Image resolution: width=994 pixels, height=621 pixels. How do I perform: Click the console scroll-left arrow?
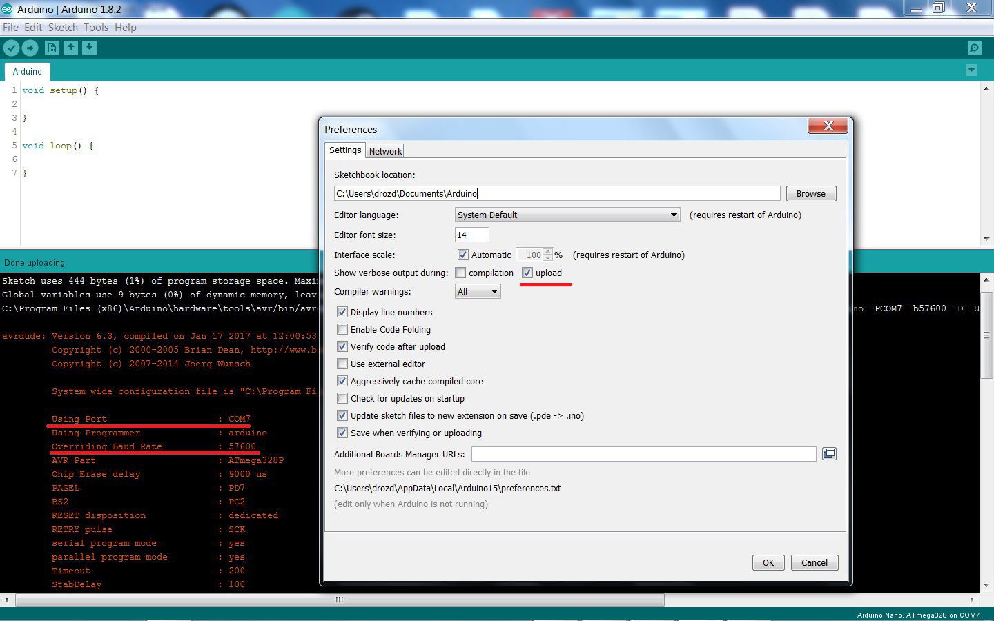coord(6,600)
